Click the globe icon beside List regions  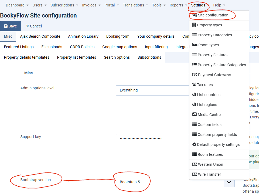coord(194,104)
